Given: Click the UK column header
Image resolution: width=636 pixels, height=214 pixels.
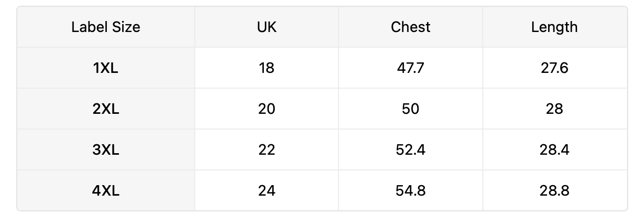Looking at the screenshot, I should [267, 27].
